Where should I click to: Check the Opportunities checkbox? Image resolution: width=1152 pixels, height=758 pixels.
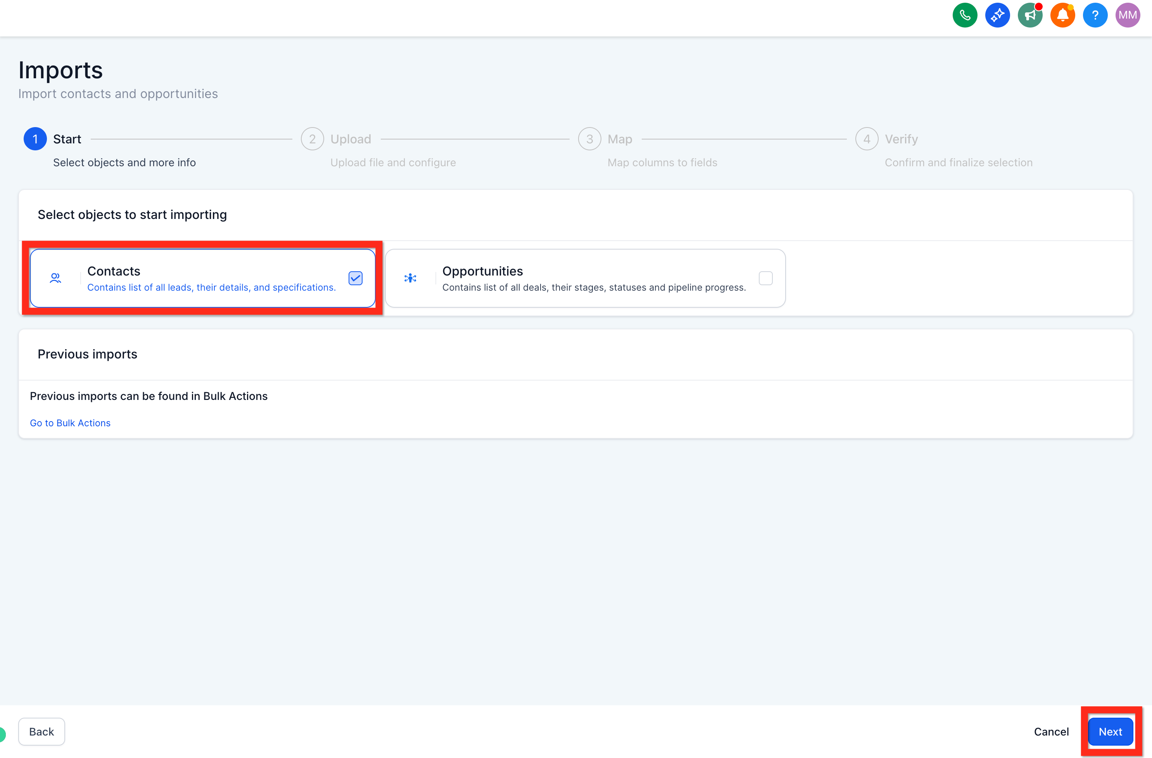[x=765, y=278]
